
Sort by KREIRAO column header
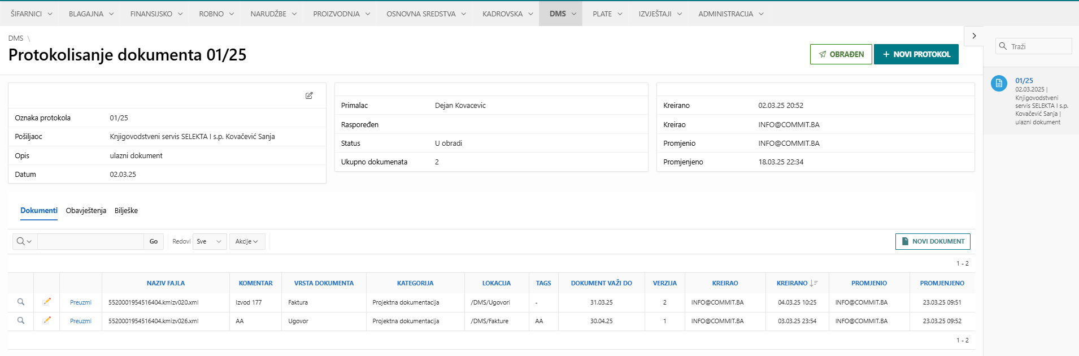[725, 283]
